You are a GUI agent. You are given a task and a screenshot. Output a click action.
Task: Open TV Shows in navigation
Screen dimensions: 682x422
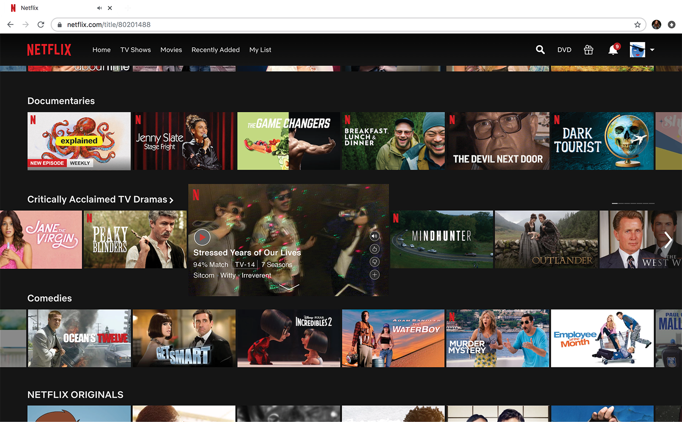pyautogui.click(x=136, y=50)
